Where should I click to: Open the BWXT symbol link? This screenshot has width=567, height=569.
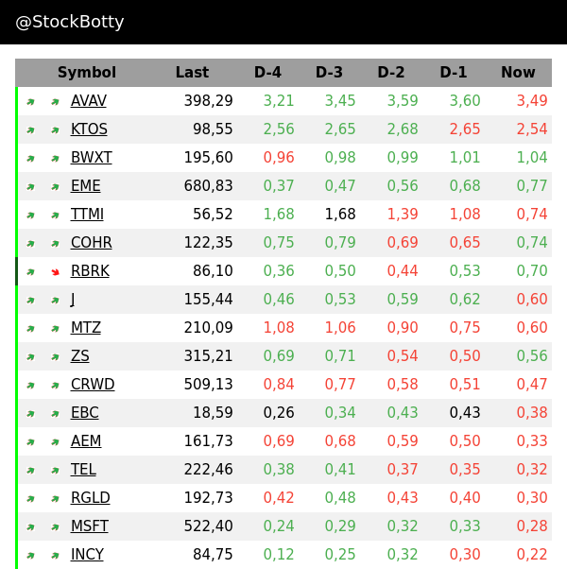91,158
